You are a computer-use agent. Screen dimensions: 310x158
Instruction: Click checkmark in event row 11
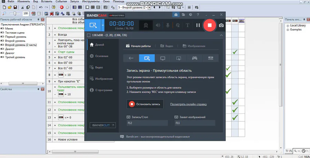(235, 102)
